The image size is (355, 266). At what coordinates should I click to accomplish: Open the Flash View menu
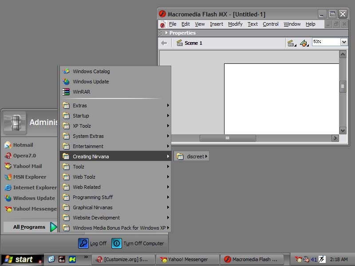200,24
